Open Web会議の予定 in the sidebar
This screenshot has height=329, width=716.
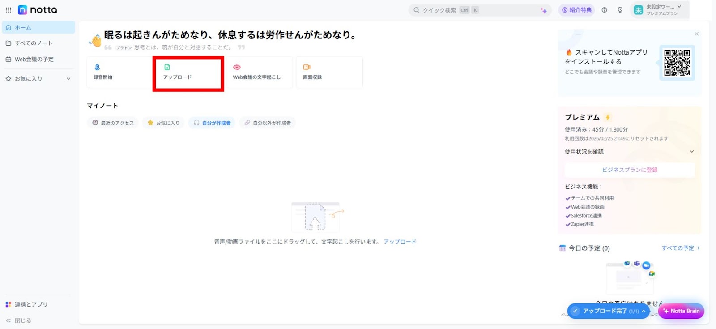[x=38, y=59]
